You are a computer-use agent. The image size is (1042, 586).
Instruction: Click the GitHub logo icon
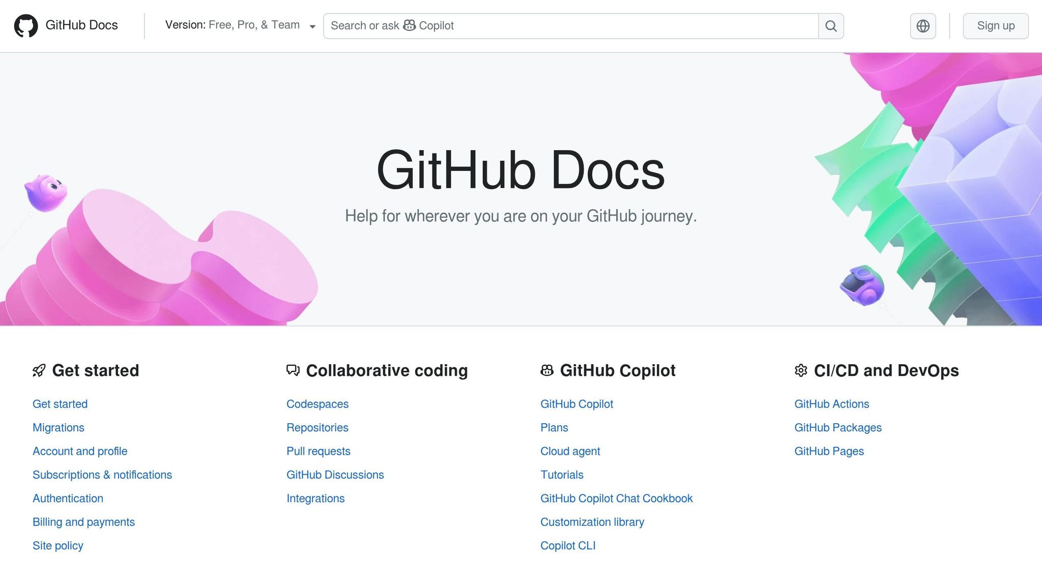(x=27, y=25)
